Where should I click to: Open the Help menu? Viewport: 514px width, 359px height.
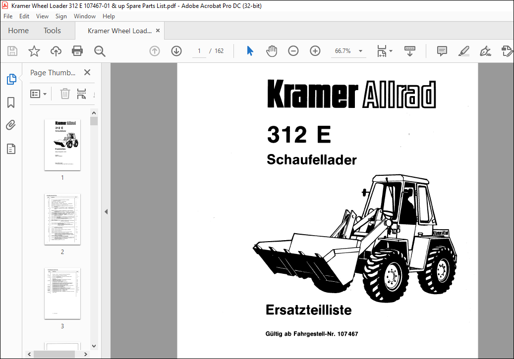109,16
